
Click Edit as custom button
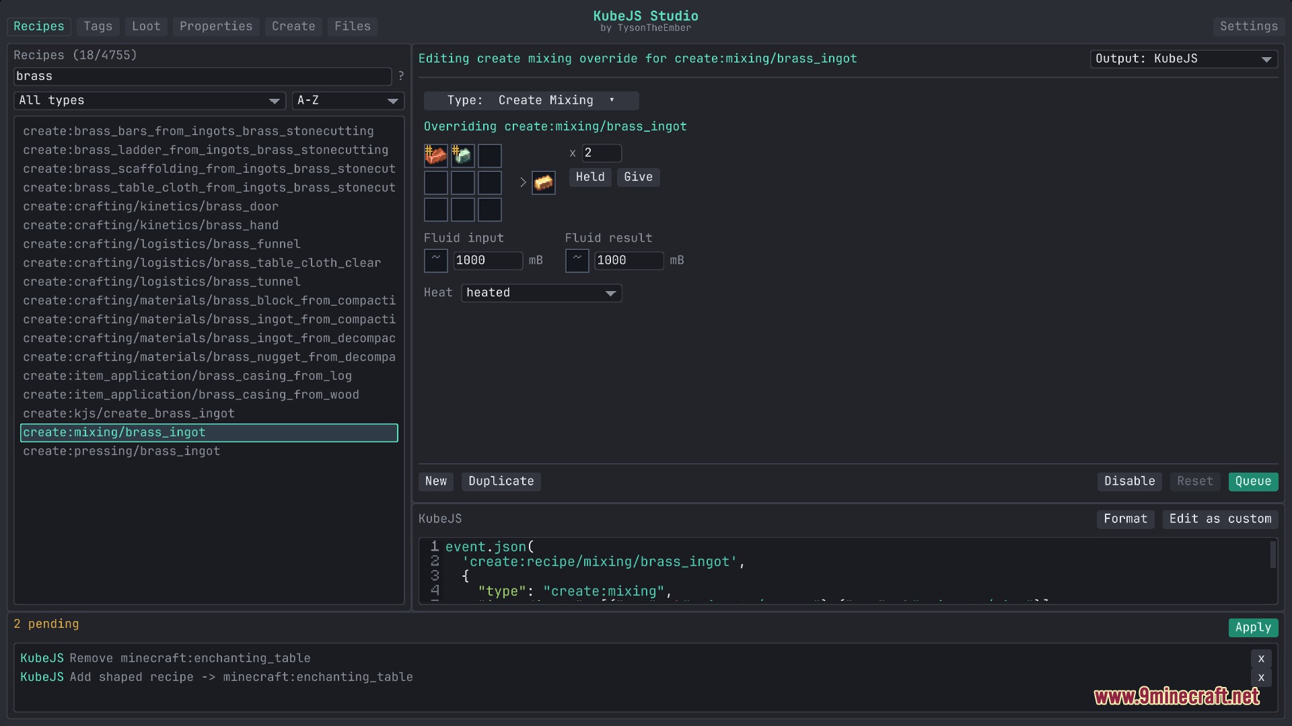coord(1220,520)
